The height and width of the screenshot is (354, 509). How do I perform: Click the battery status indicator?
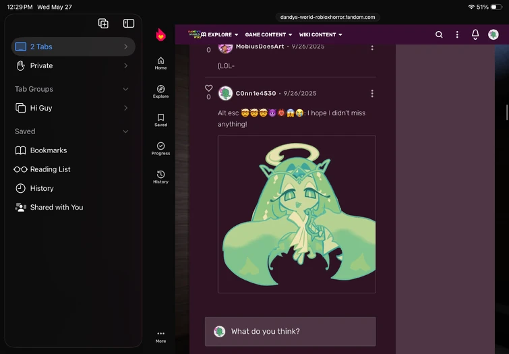497,7
